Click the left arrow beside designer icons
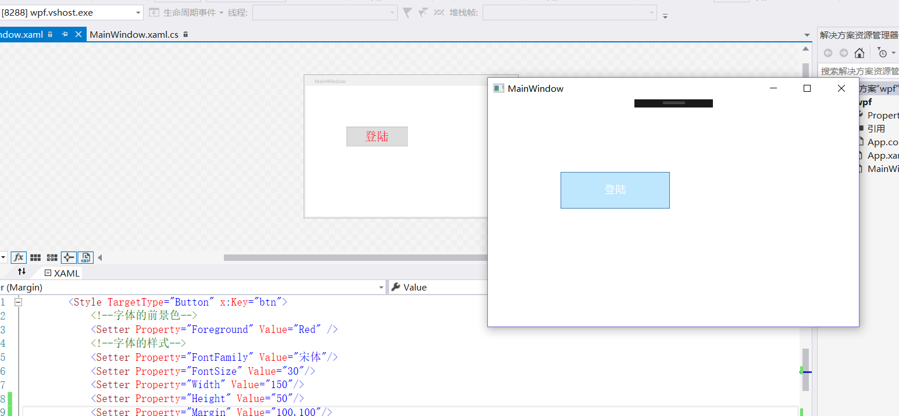Image resolution: width=899 pixels, height=416 pixels. [x=99, y=257]
